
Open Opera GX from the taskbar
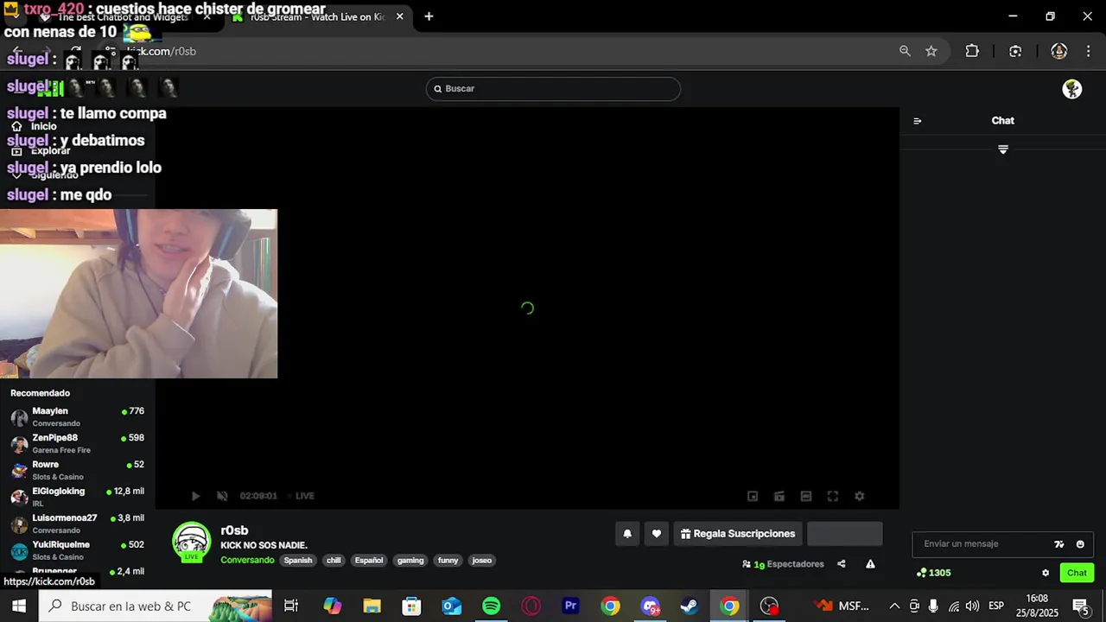[x=531, y=606]
